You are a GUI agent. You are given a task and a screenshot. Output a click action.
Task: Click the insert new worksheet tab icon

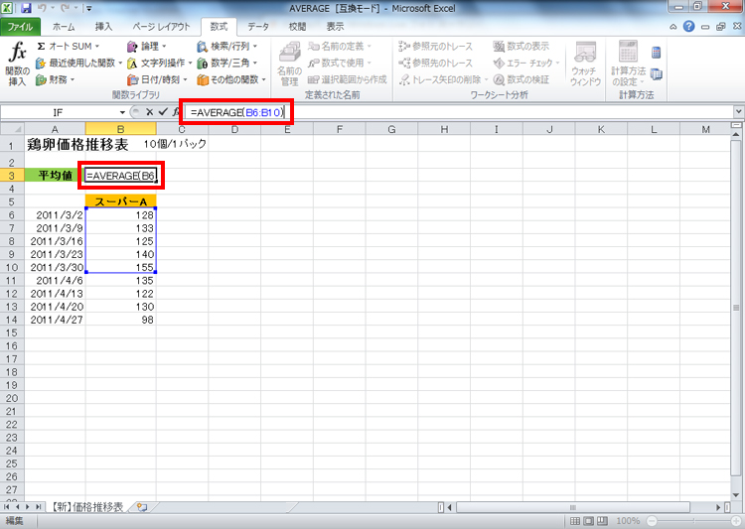(x=142, y=507)
